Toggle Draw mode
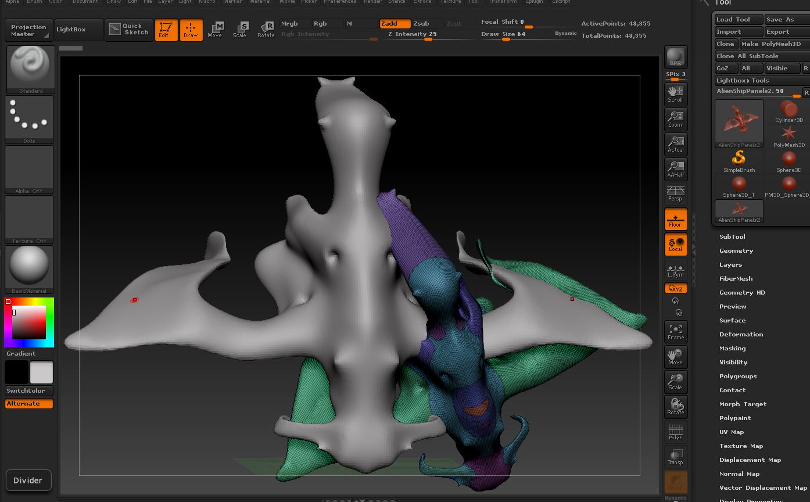The height and width of the screenshot is (502, 810). coord(191,30)
